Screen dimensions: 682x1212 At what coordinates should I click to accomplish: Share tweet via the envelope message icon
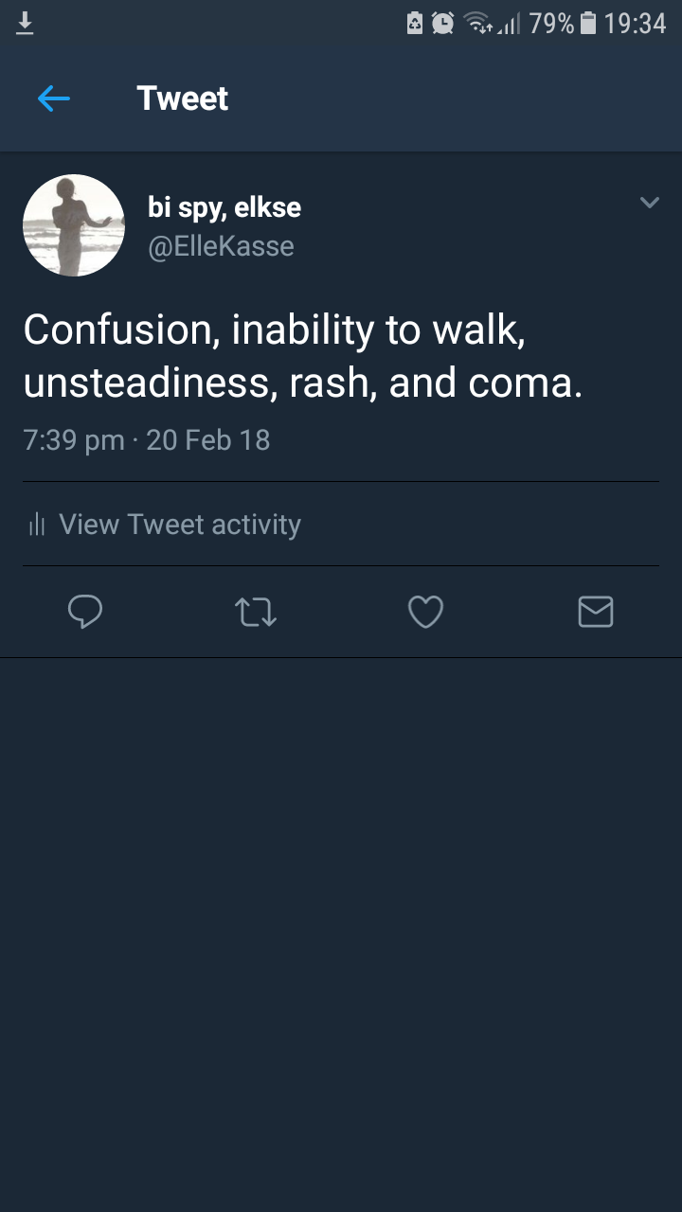pos(596,612)
